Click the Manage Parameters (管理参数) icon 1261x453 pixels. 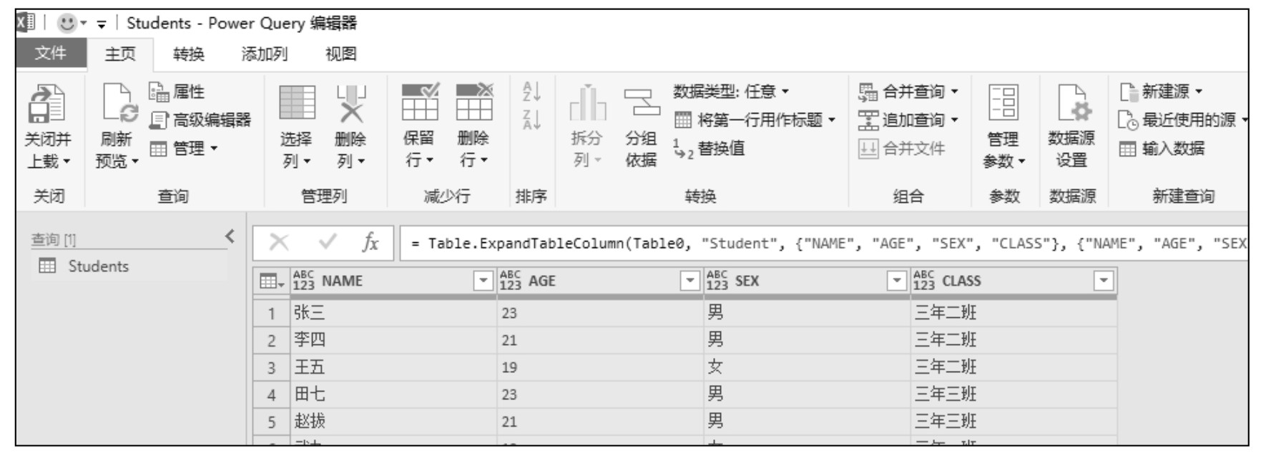pyautogui.click(x=1004, y=102)
